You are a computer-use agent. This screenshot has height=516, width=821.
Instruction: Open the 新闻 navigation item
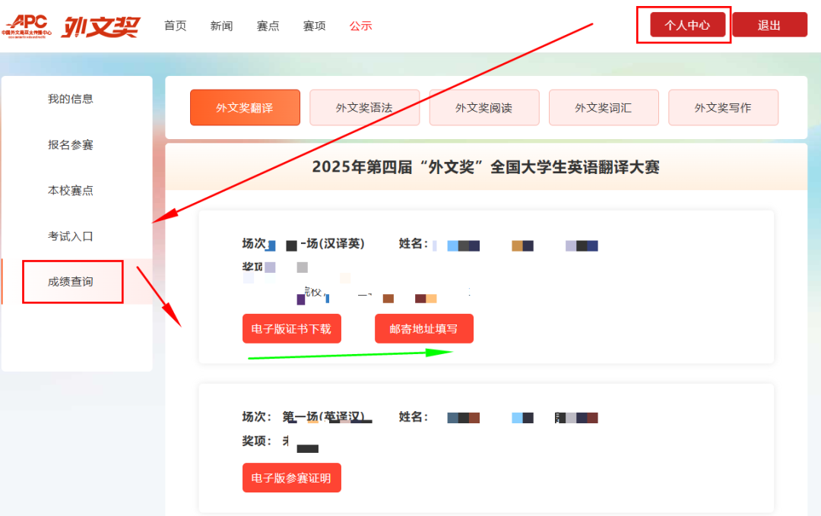221,26
